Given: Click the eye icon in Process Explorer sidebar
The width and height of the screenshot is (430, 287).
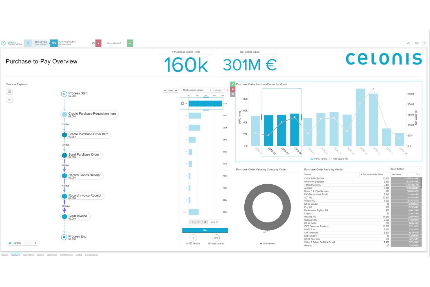Looking at the screenshot, I should point(9,100).
